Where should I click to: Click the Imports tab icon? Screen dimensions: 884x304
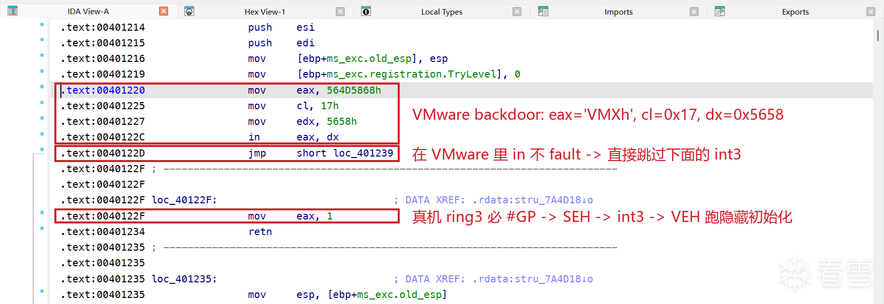click(543, 11)
